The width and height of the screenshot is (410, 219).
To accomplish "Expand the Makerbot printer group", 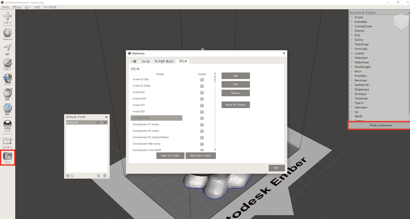I will click(x=352, y=58).
